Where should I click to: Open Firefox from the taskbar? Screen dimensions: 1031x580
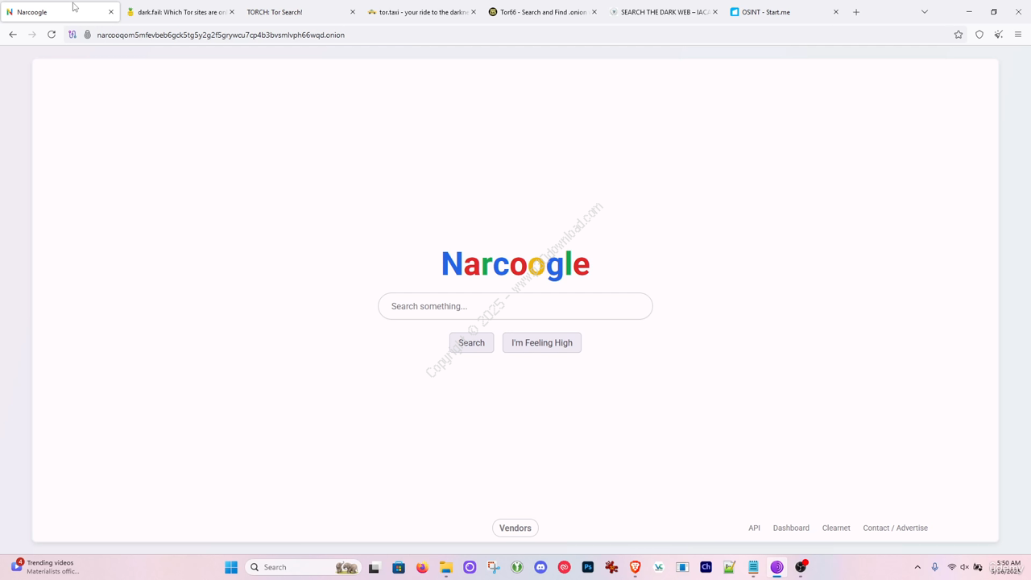click(422, 567)
